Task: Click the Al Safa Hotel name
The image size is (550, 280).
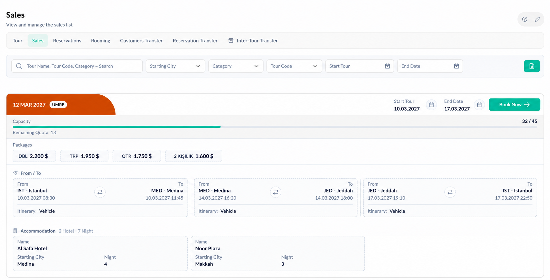Action: (x=32, y=249)
